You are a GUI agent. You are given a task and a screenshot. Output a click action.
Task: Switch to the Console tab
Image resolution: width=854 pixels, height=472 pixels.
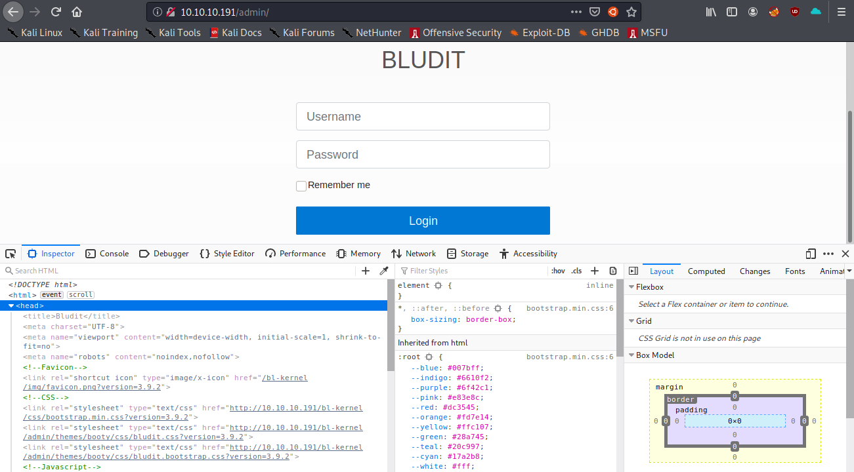point(107,254)
